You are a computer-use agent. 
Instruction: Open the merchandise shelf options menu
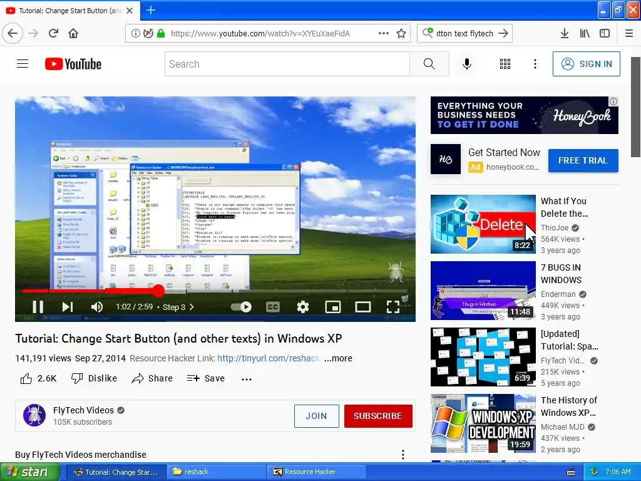coord(403,455)
